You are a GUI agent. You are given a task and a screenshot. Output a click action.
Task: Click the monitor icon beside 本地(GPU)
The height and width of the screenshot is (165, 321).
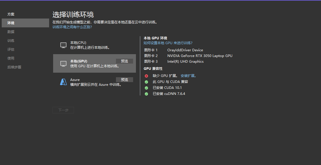[x=63, y=63]
